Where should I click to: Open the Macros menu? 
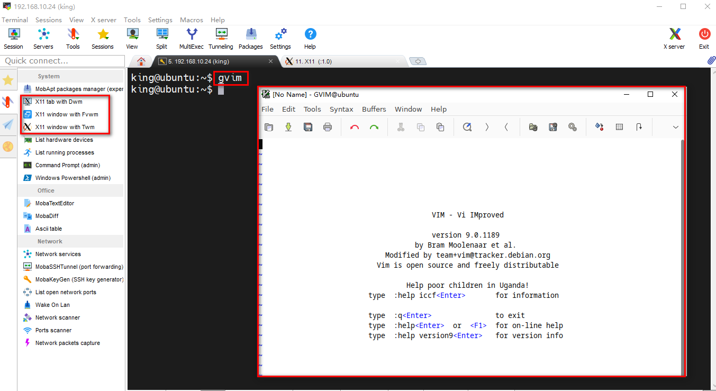(x=192, y=20)
